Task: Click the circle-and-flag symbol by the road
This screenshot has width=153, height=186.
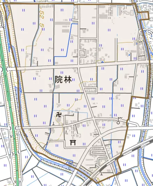Action: 119,121
